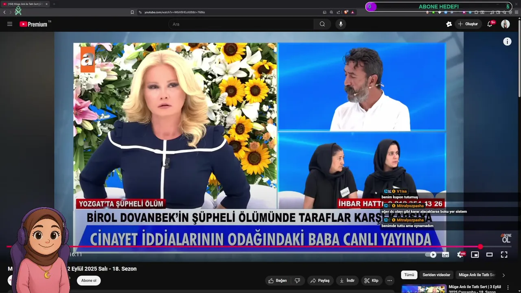The height and width of the screenshot is (293, 521).
Task: Create a clip with Klip
Action: pyautogui.click(x=371, y=280)
